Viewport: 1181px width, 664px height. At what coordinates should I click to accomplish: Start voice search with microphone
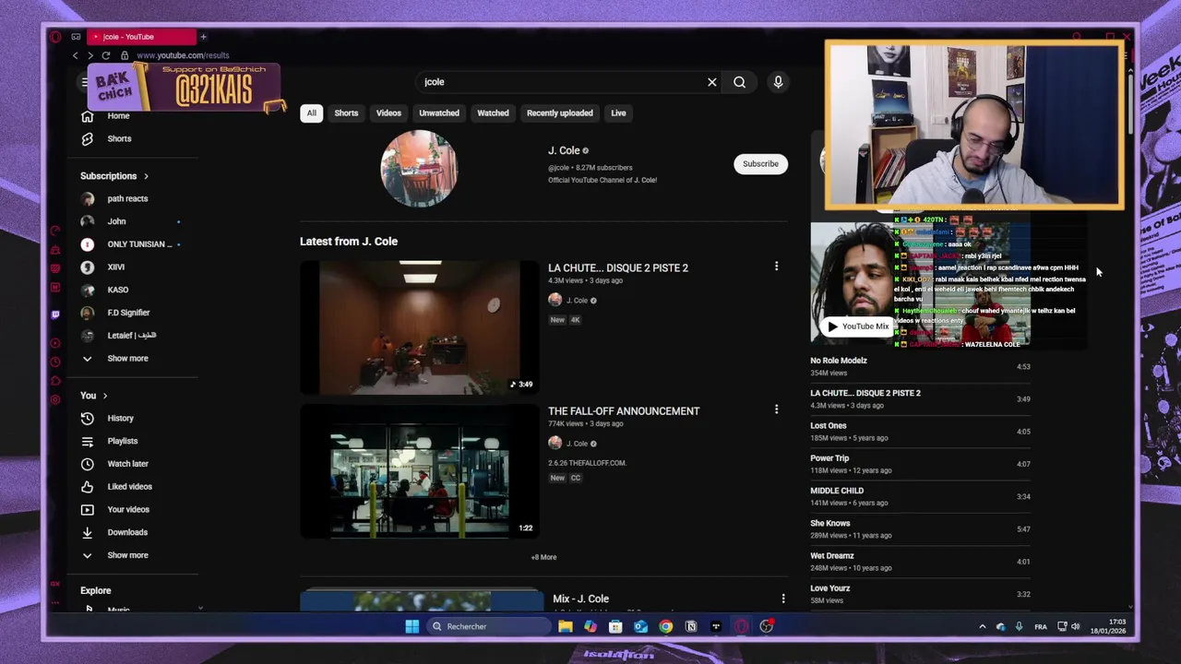click(778, 82)
